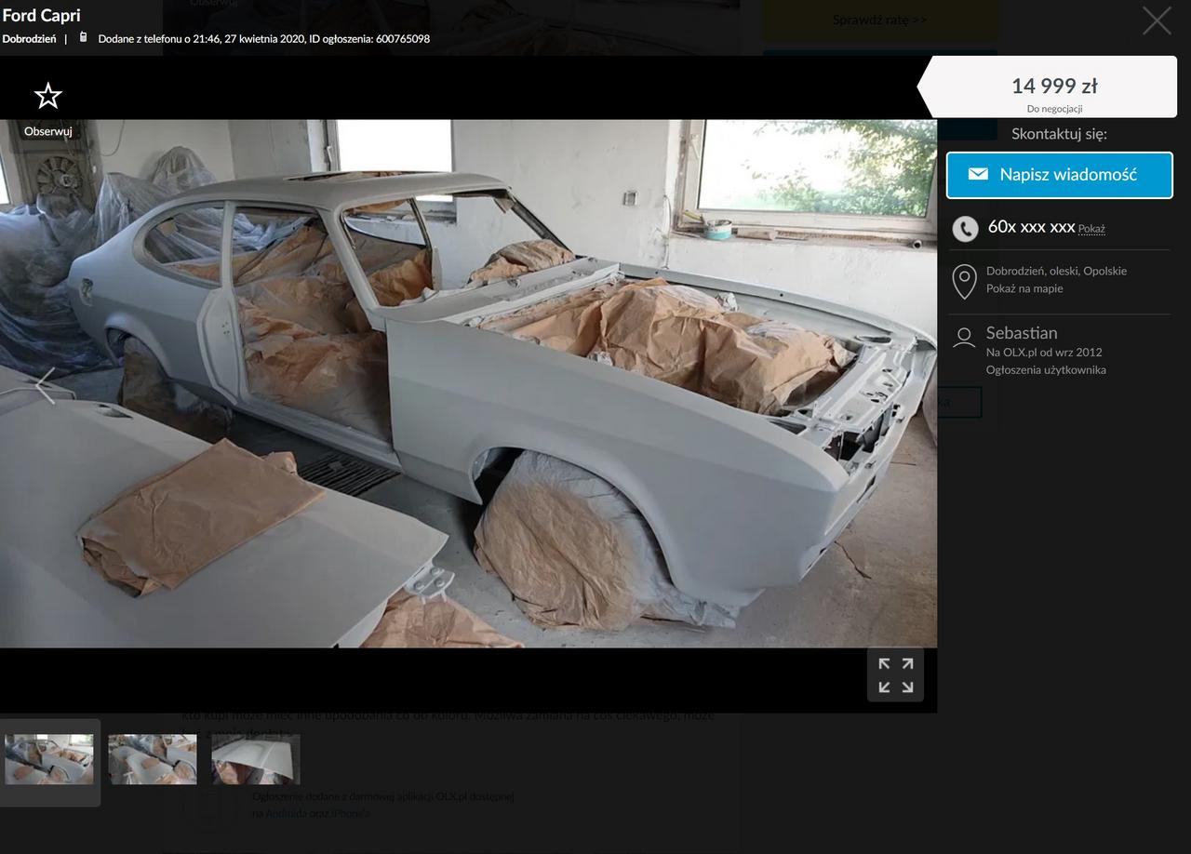Click Do negocjacji label under price
The image size is (1191, 854).
pos(1054,109)
